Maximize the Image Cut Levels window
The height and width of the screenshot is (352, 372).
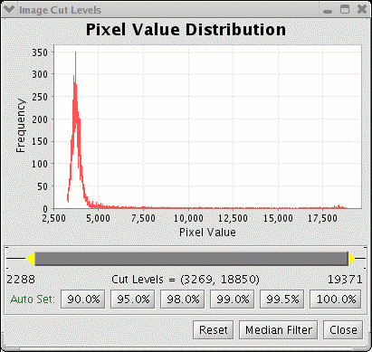tap(345, 9)
